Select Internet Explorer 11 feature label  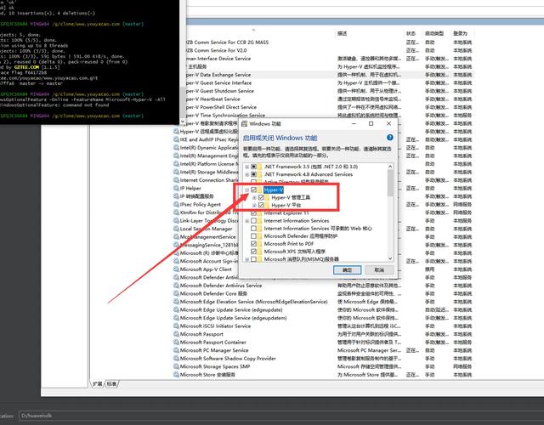(x=286, y=213)
